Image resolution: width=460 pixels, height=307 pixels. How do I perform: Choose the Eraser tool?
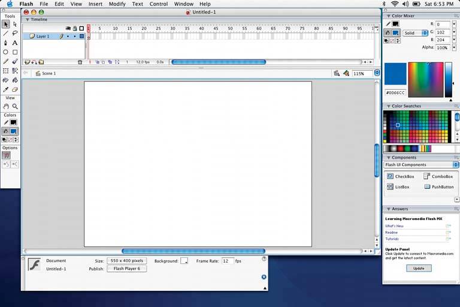[15, 89]
